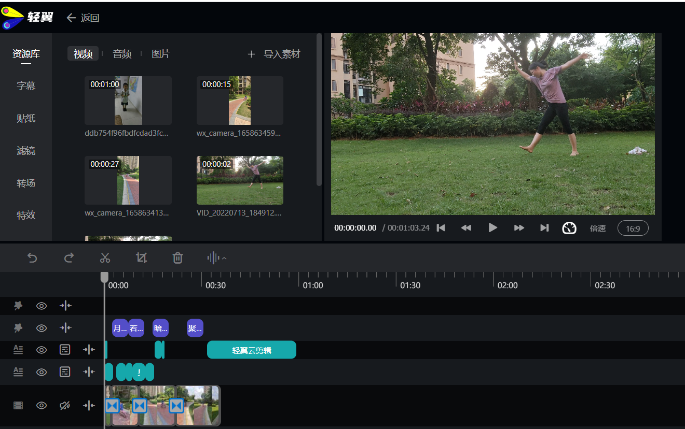Play the video preview

coord(493,227)
